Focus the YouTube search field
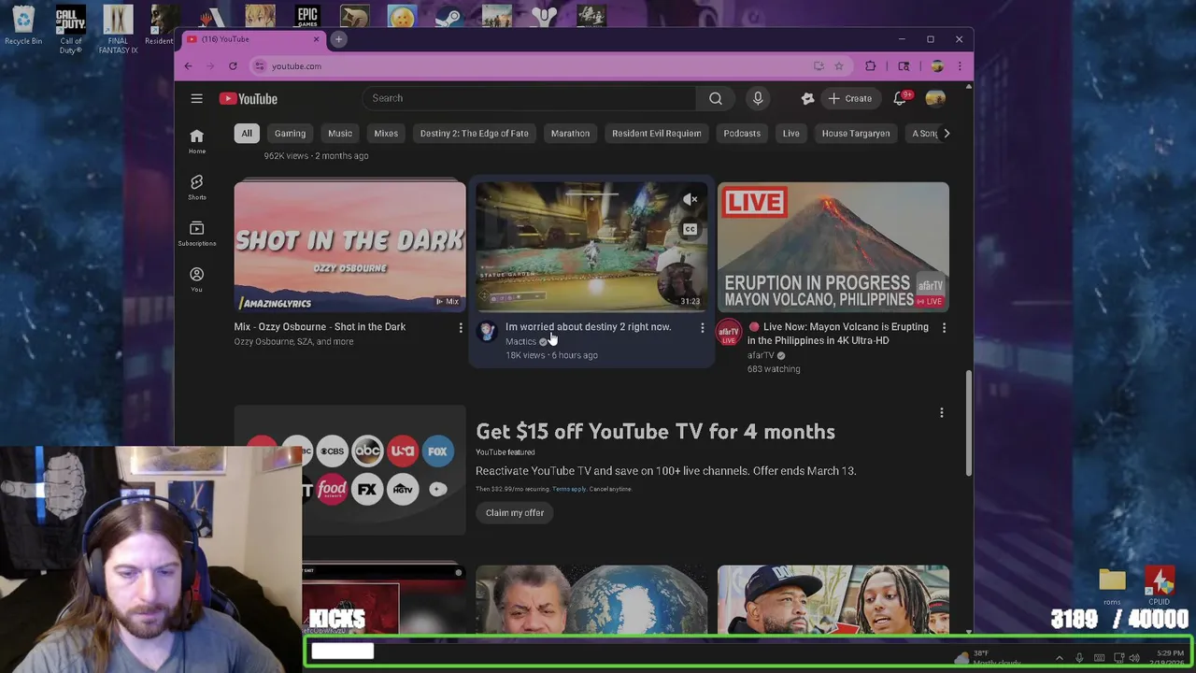This screenshot has width=1196, height=673. coord(529,98)
